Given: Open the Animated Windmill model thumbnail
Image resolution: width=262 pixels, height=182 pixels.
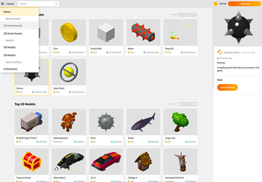Looking at the screenshot, I should (180, 162).
